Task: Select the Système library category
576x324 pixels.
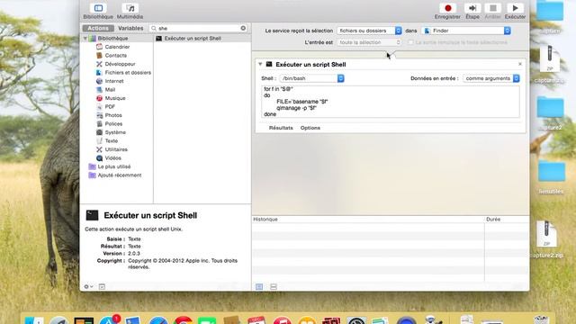Action: point(115,132)
